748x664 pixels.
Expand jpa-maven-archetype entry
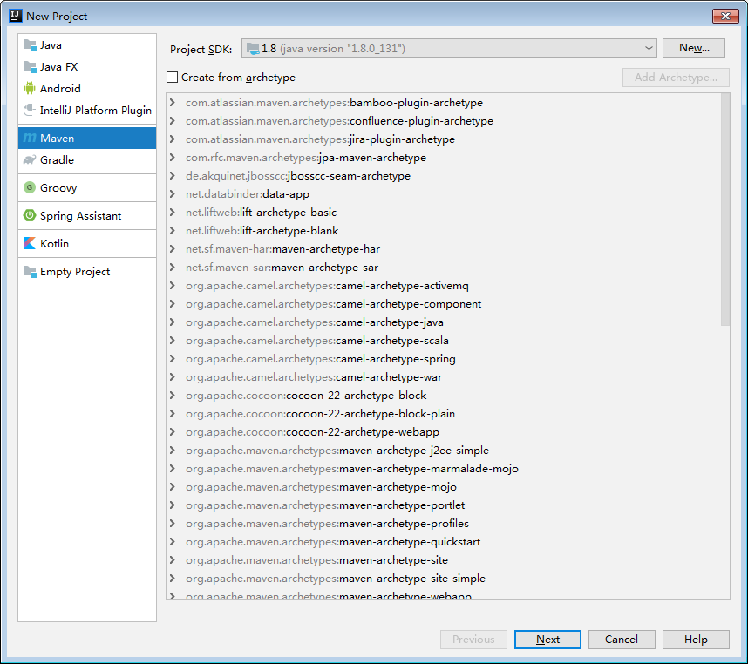click(x=173, y=158)
